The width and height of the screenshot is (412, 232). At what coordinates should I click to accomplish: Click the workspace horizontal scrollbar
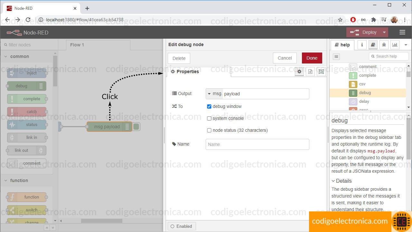(101, 221)
